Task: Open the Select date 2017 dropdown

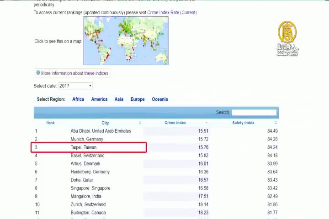Action: pos(75,86)
